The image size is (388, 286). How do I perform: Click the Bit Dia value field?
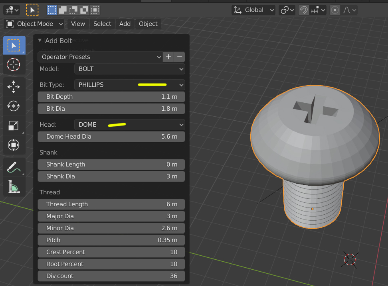coord(111,109)
